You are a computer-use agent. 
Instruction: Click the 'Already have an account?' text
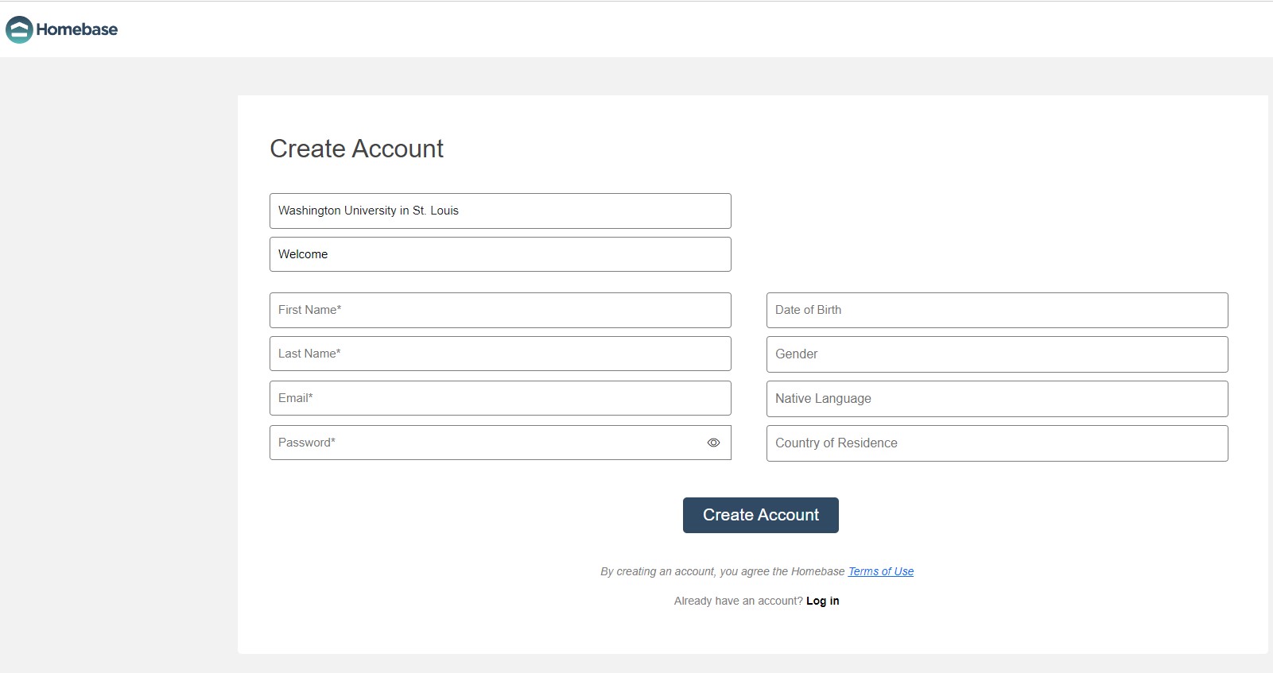tap(738, 601)
